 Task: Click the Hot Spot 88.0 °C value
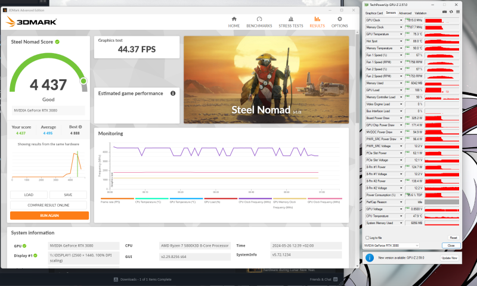point(414,41)
